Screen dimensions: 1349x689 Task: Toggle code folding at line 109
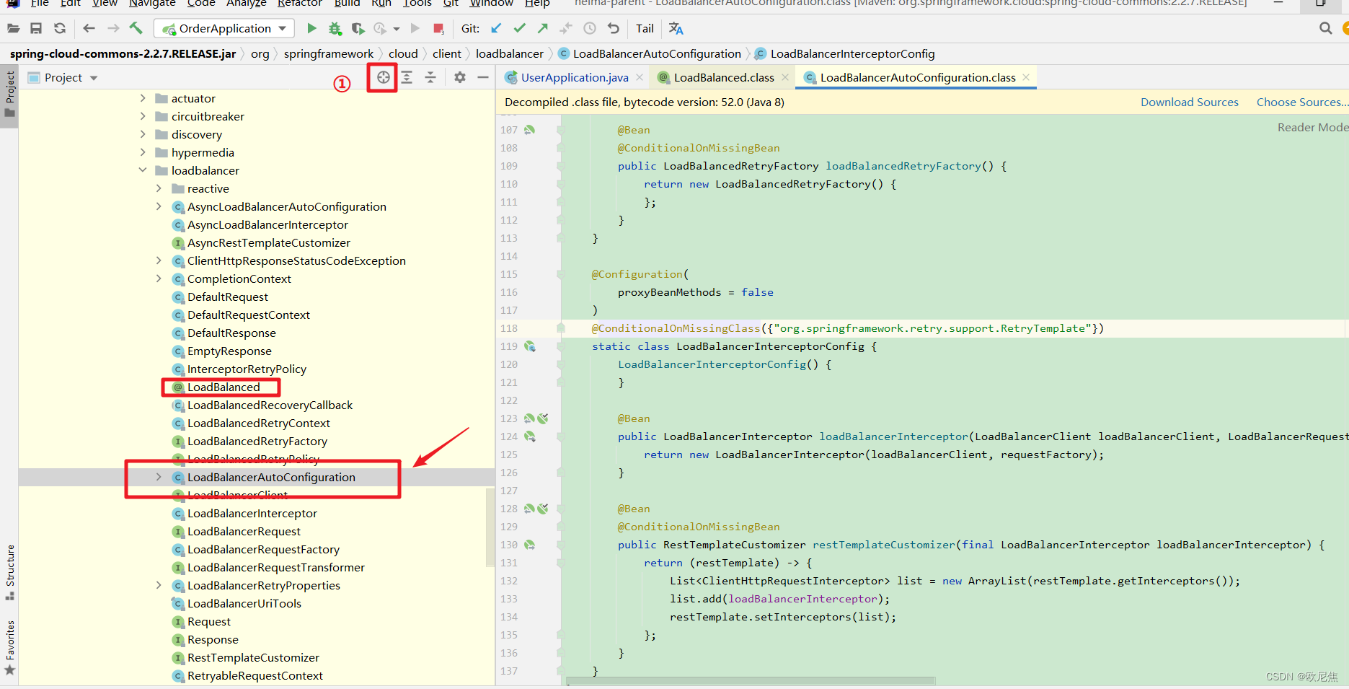[560, 166]
